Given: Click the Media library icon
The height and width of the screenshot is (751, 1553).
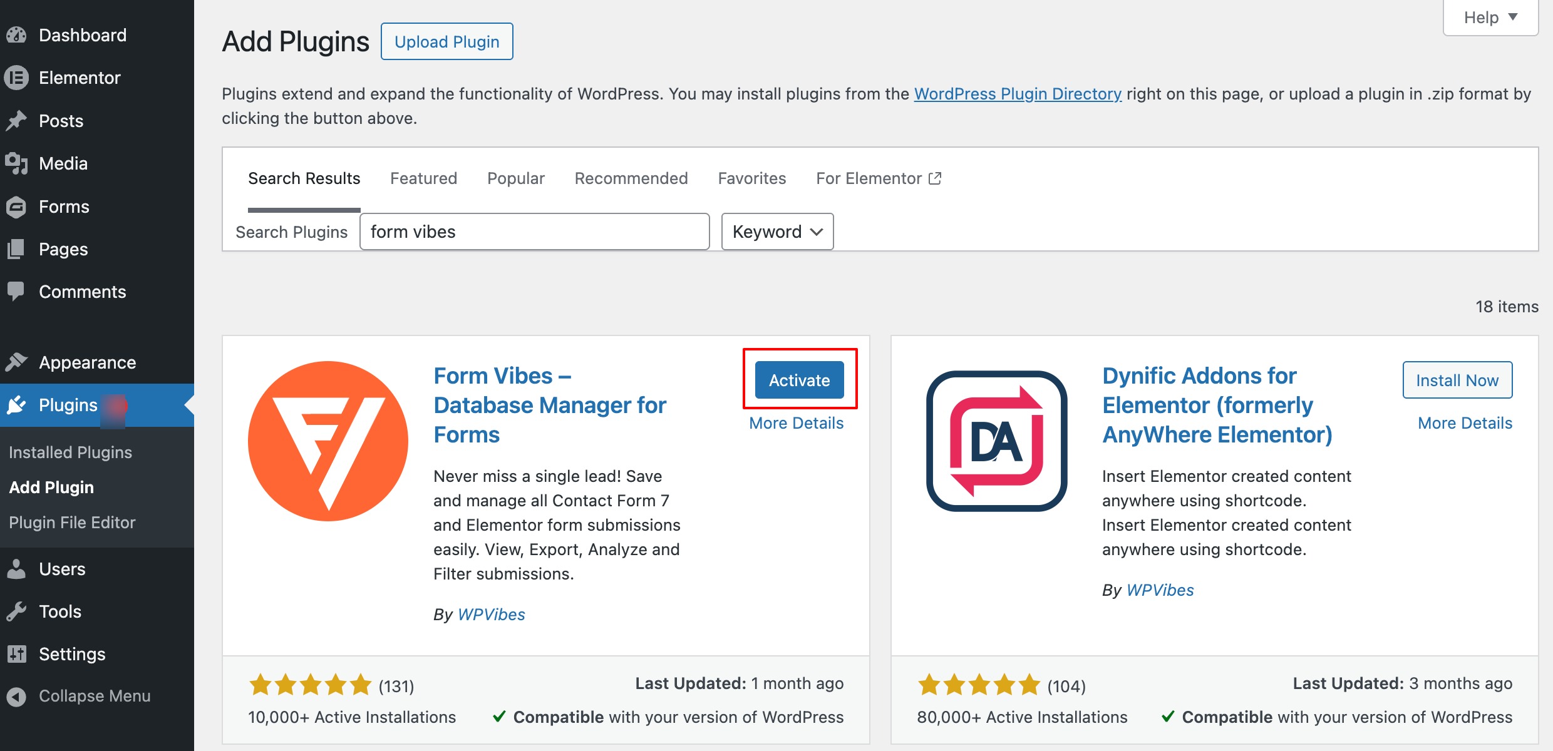Looking at the screenshot, I should pos(17,163).
